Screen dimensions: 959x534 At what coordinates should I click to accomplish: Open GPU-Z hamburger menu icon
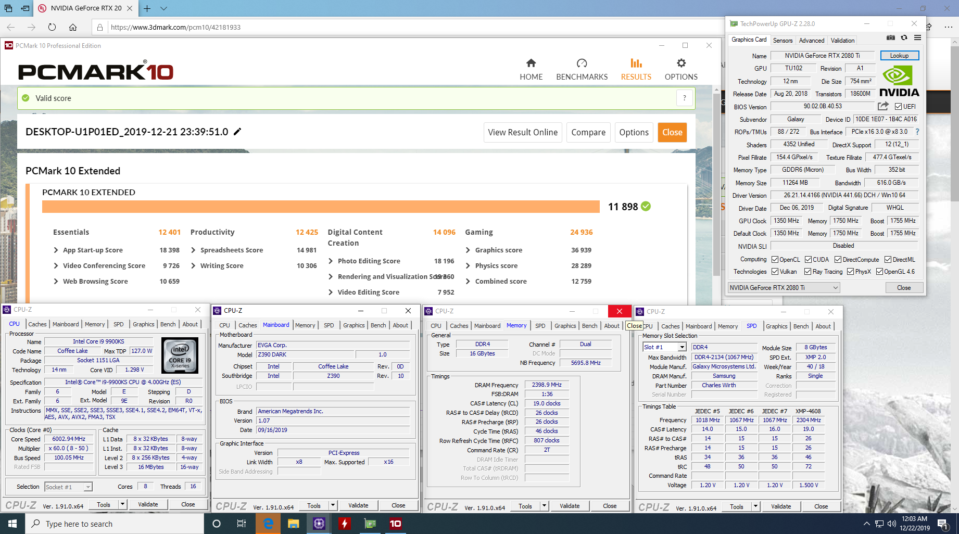(917, 37)
